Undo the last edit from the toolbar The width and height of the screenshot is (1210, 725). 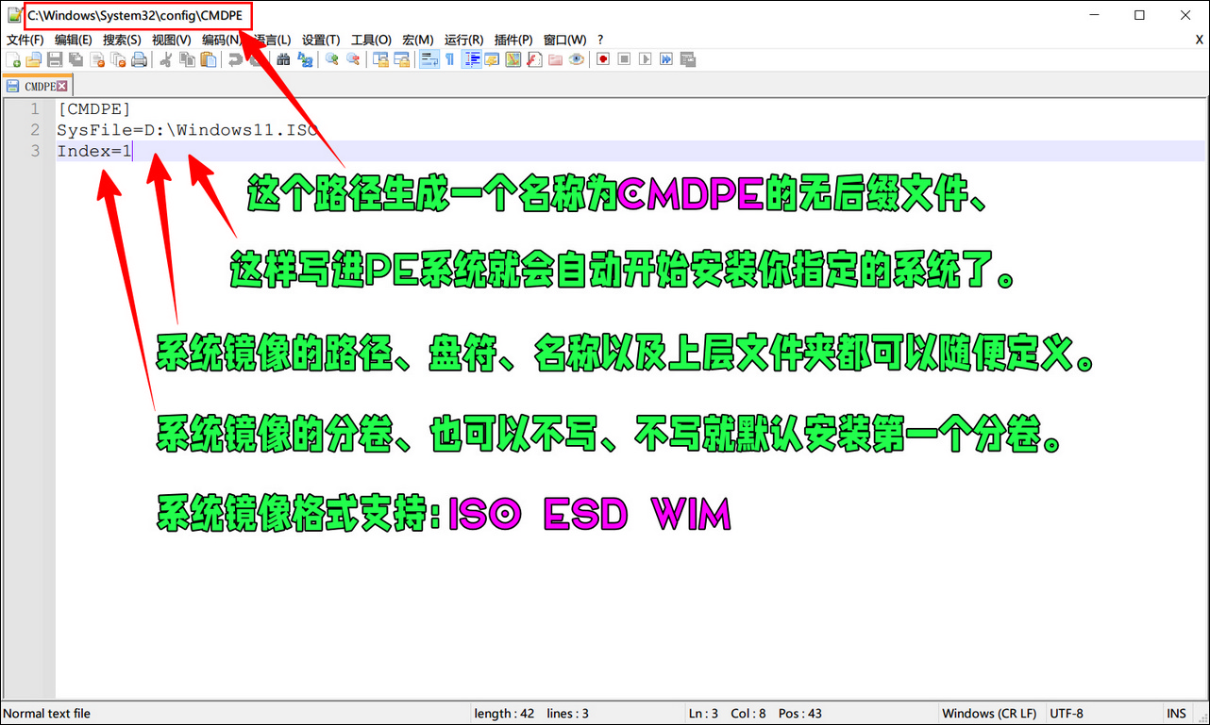pyautogui.click(x=236, y=59)
